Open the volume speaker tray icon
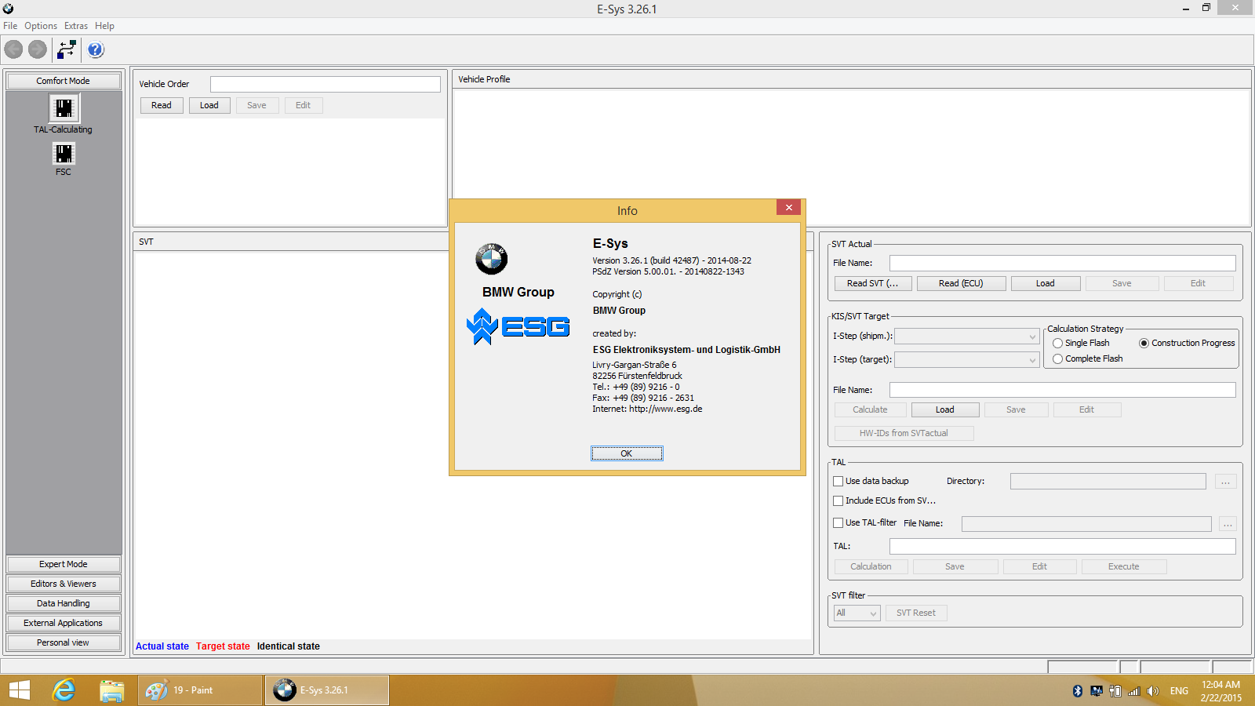 click(1152, 691)
